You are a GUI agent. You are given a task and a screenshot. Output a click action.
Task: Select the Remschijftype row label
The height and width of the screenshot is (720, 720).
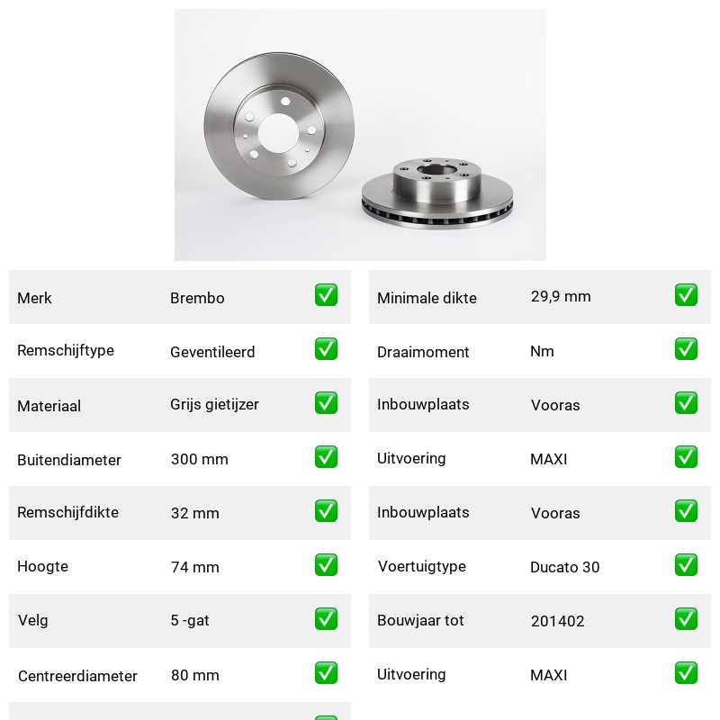[x=66, y=350]
